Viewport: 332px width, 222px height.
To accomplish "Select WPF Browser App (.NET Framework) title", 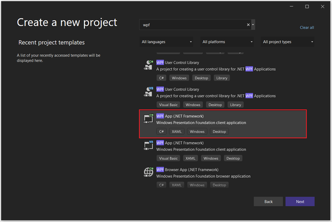I will pos(187,170).
